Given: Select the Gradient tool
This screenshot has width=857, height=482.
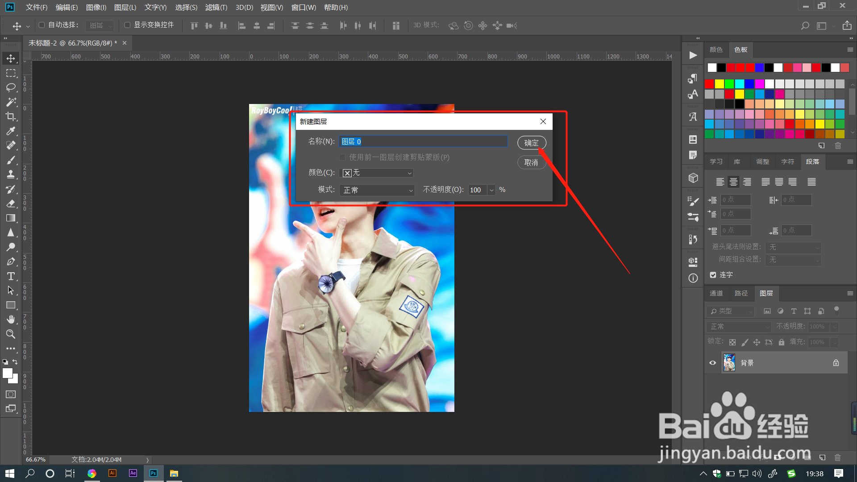Looking at the screenshot, I should click(11, 218).
